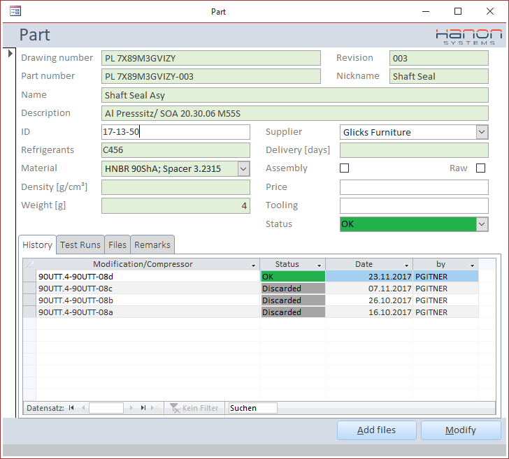The image size is (509, 459).
Task: Open the Material dropdown list
Action: pos(243,168)
